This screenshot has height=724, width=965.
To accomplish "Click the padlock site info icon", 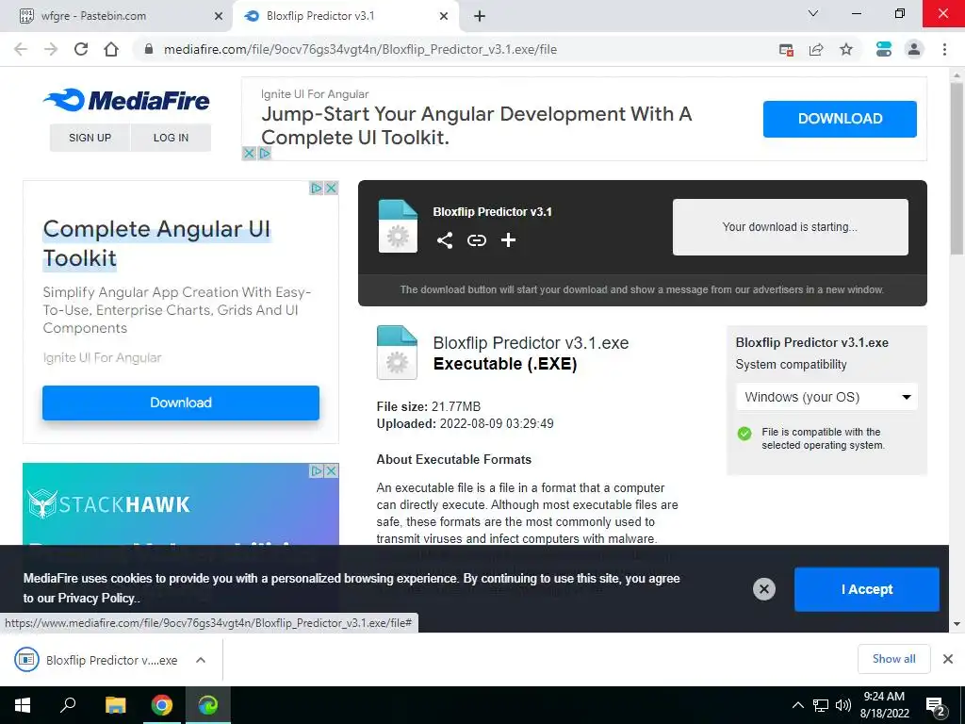I will 148,49.
